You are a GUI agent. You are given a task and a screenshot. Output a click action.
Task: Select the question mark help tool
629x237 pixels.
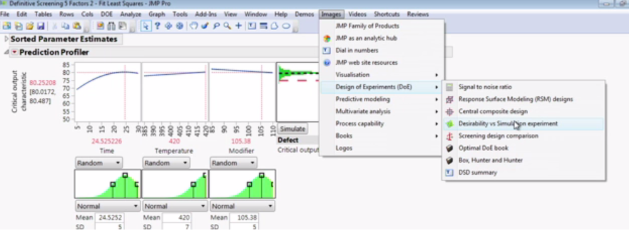point(157,26)
